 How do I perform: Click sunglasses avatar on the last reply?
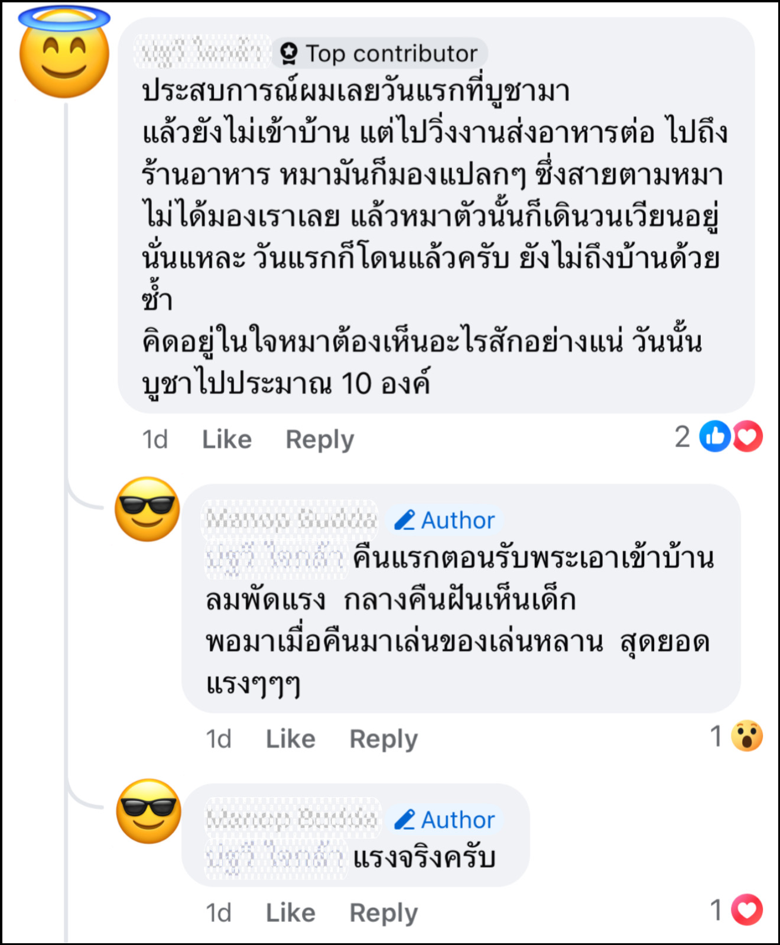[148, 810]
